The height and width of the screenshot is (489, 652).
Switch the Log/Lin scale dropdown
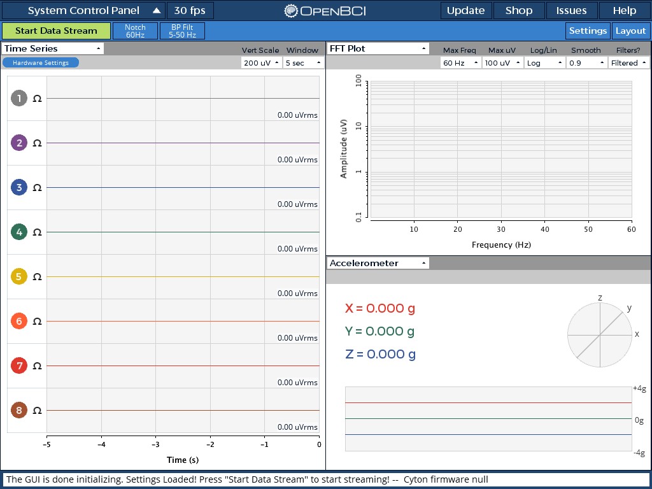[x=545, y=63]
